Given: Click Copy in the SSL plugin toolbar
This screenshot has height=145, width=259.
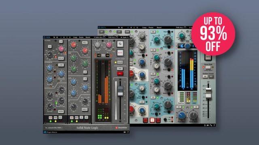Looking at the screenshot, I should 75,37.
